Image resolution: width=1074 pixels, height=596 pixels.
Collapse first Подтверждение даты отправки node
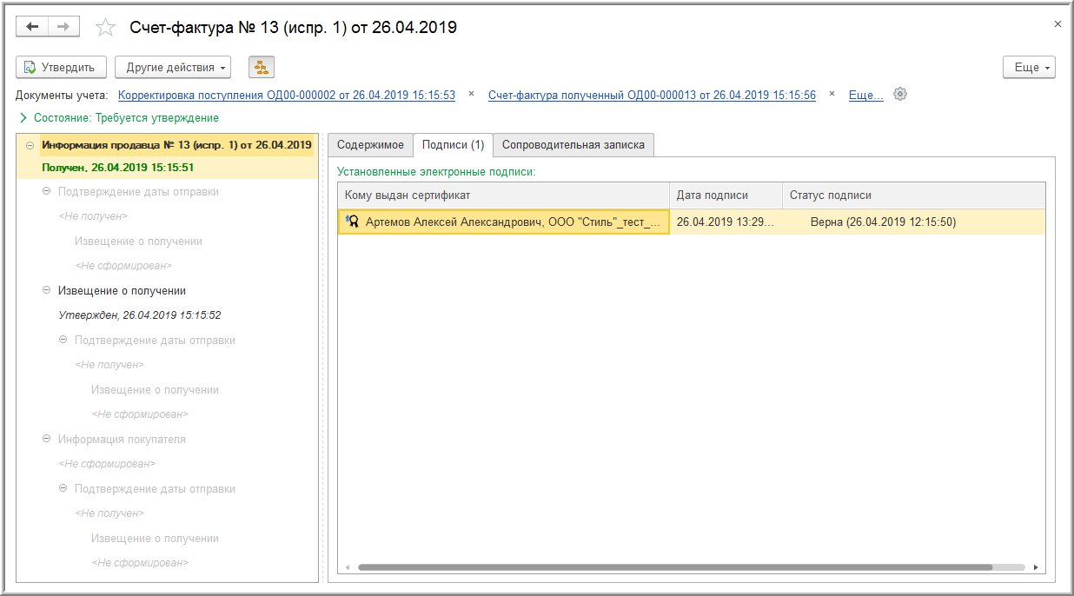(46, 191)
